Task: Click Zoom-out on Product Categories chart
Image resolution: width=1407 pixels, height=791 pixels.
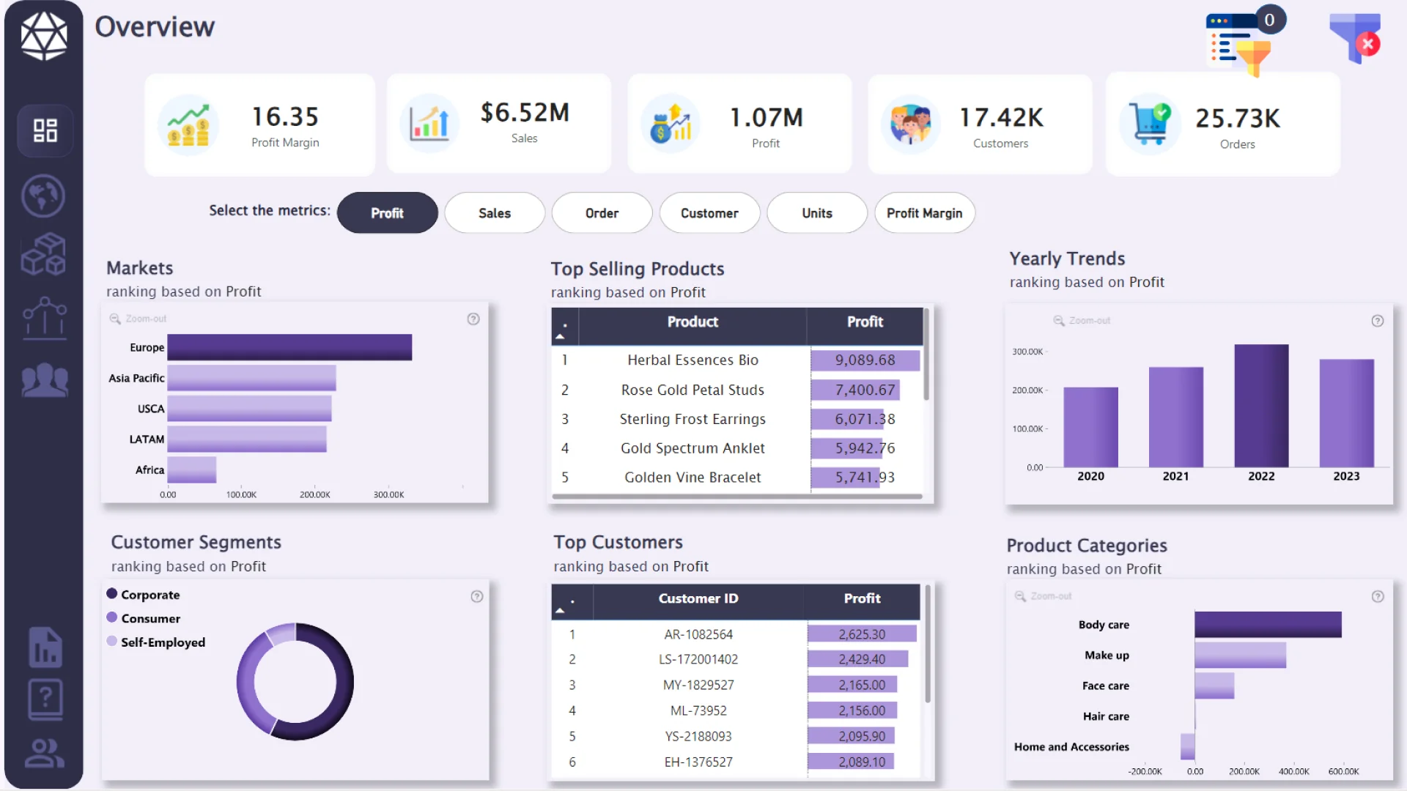Action: click(x=1043, y=596)
